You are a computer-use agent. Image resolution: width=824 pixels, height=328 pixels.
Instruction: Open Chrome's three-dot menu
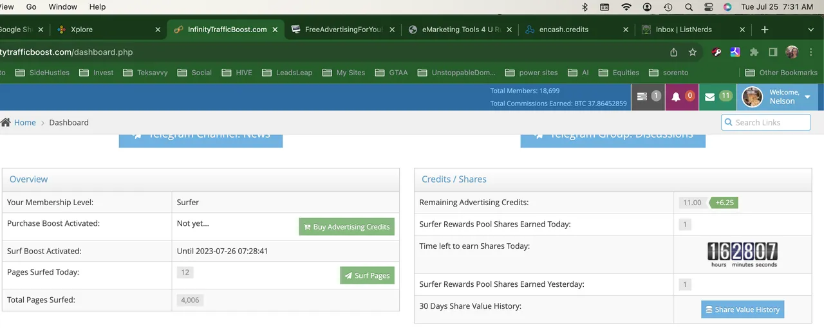coord(810,52)
